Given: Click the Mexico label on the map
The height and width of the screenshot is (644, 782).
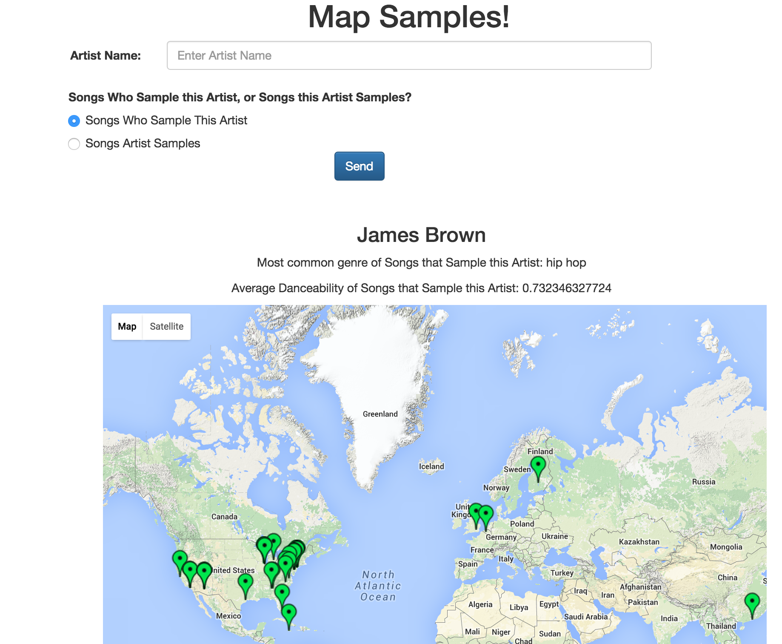Looking at the screenshot, I should pos(228,616).
